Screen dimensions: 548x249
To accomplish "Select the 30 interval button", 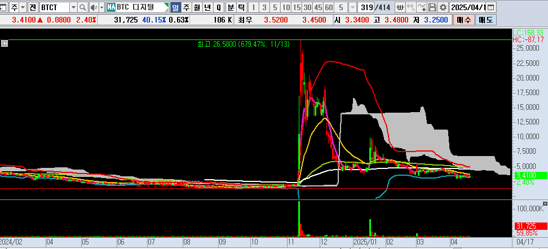I will tap(308, 7).
